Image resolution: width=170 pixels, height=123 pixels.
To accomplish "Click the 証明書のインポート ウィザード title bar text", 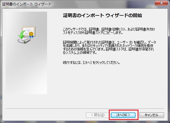I will [x=27, y=4].
